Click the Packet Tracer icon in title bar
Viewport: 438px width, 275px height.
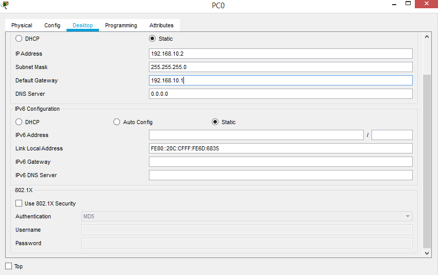5,5
